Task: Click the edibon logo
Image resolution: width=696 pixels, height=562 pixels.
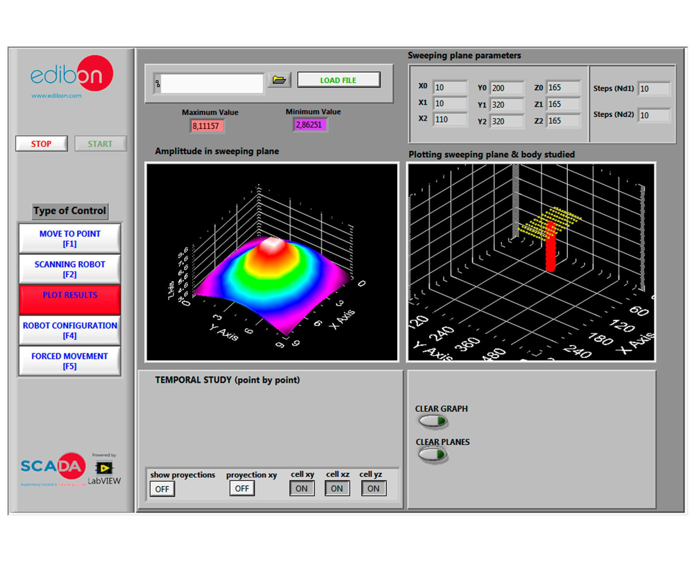Action: [71, 75]
